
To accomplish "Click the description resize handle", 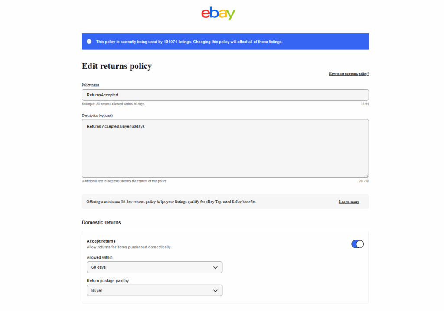I will tap(367, 175).
